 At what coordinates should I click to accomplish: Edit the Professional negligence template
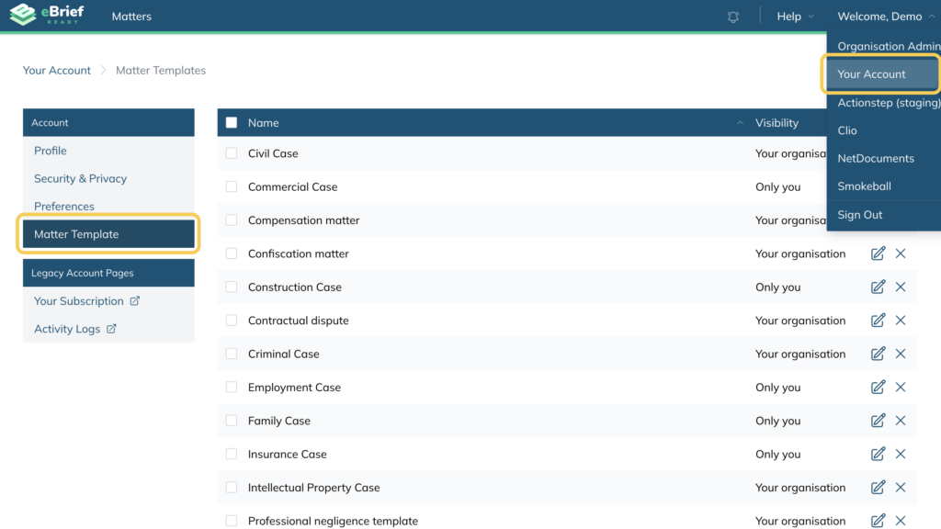pyautogui.click(x=878, y=521)
